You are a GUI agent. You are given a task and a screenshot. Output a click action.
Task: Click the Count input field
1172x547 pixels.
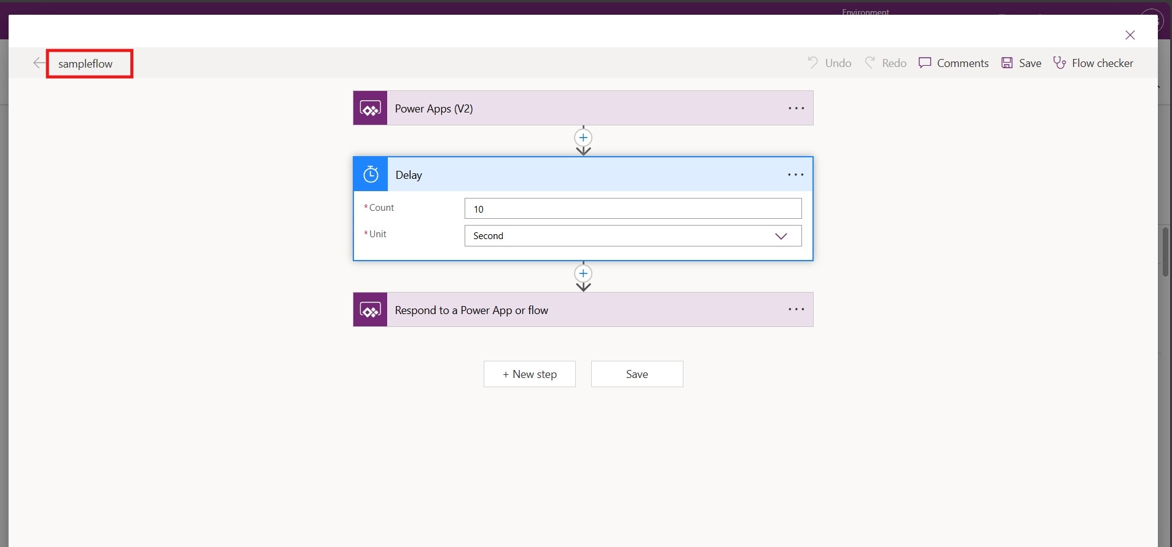click(x=632, y=209)
